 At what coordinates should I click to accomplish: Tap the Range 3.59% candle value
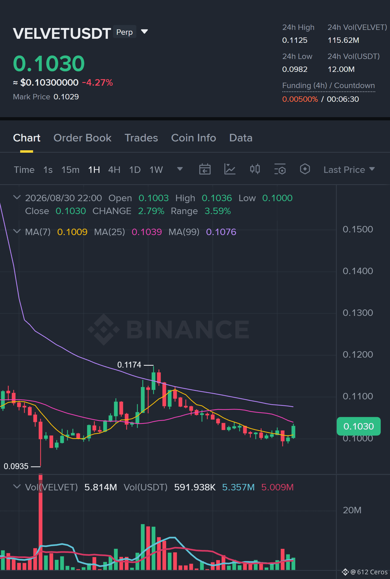[x=218, y=211]
